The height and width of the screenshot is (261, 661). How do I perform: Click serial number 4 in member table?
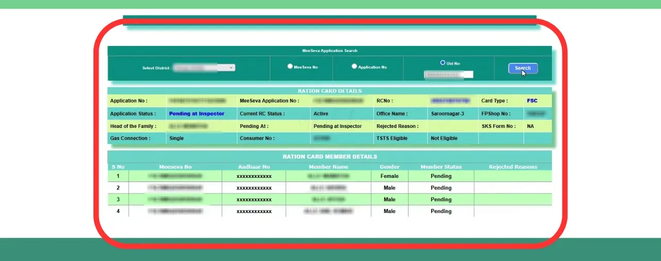pos(118,211)
